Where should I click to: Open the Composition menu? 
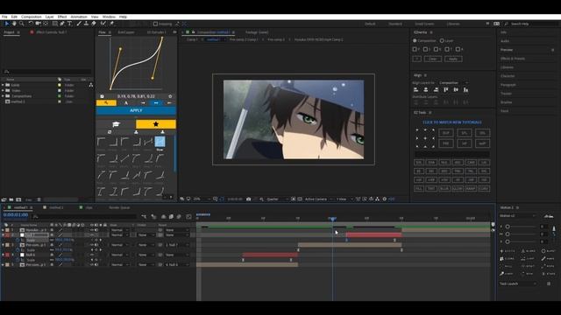(32, 17)
